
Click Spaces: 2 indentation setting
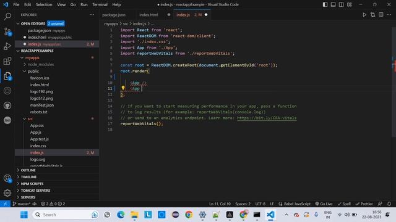243,204
